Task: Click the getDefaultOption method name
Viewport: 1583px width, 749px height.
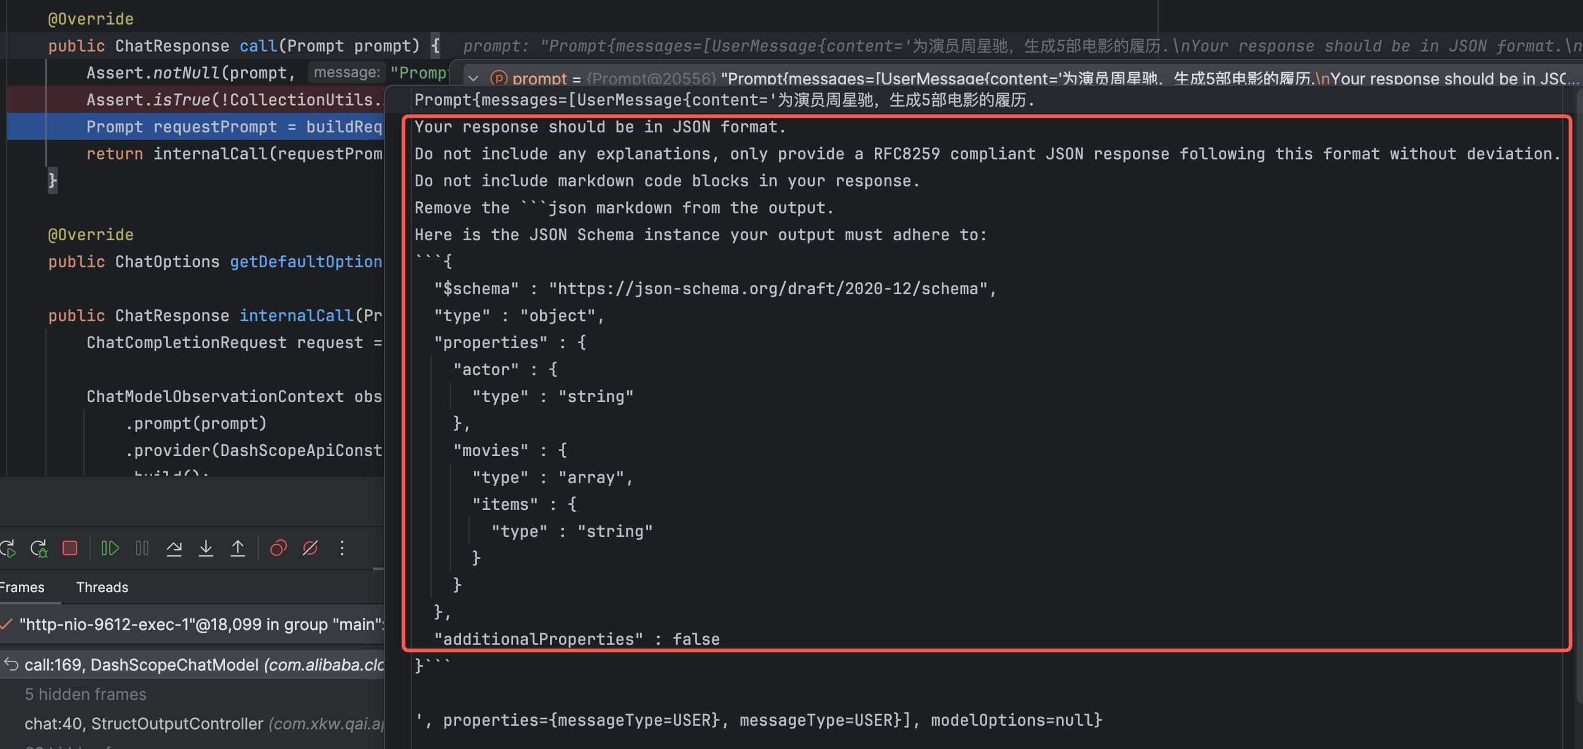Action: [305, 262]
